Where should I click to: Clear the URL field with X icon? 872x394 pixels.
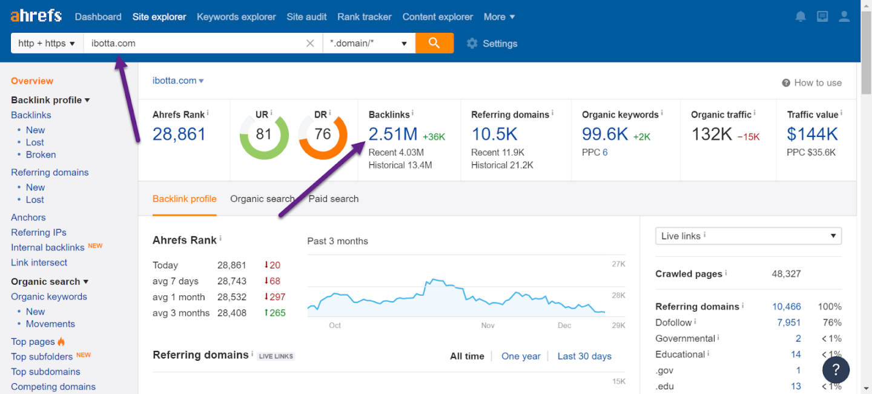[x=310, y=43]
